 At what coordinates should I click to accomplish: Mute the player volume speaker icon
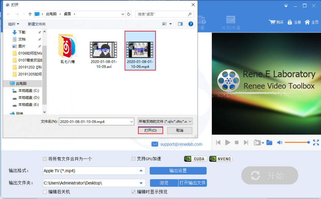(x=280, y=142)
